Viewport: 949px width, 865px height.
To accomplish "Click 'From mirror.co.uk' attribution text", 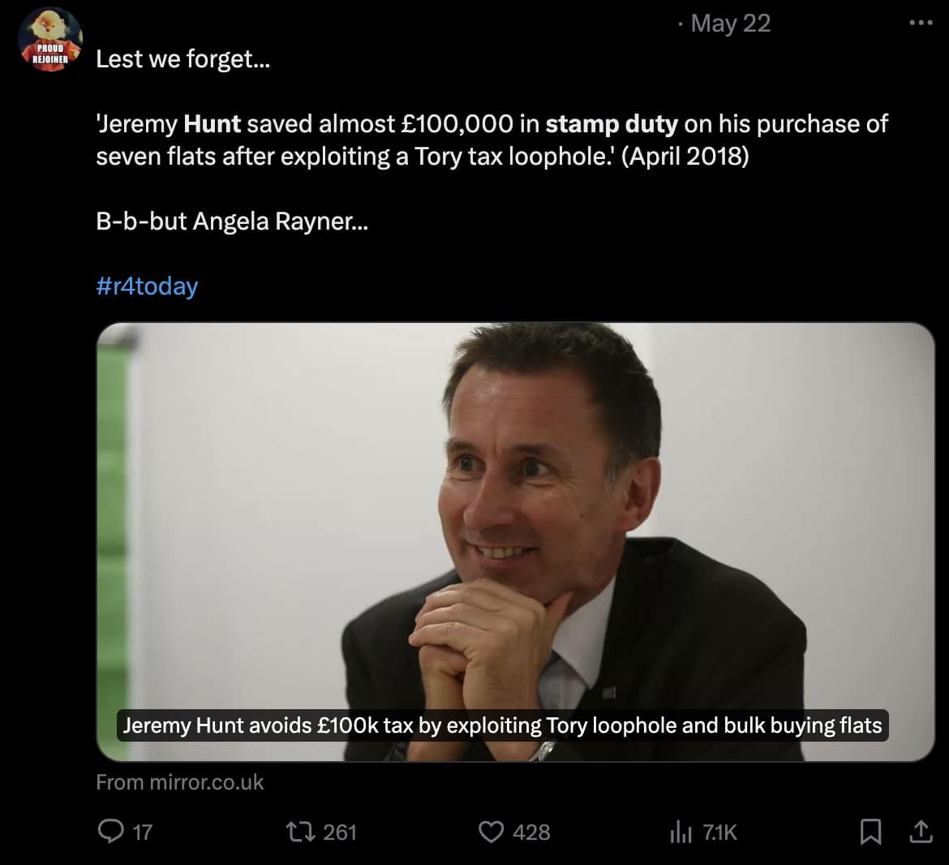I will tap(180, 782).
